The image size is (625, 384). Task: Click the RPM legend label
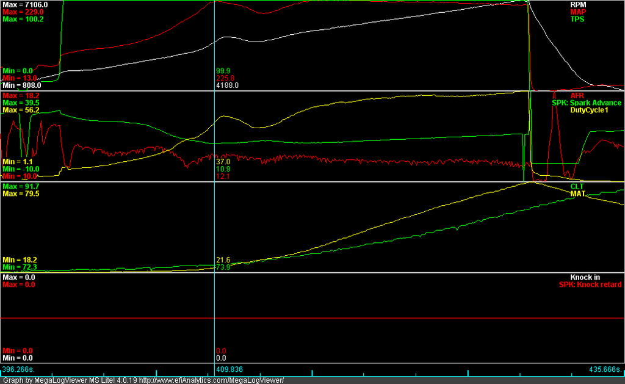click(x=578, y=5)
